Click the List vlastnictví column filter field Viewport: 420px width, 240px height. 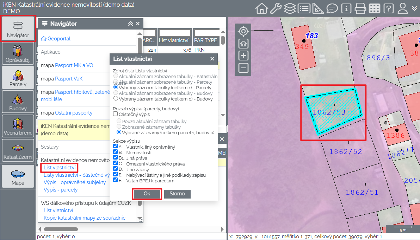(175, 33)
